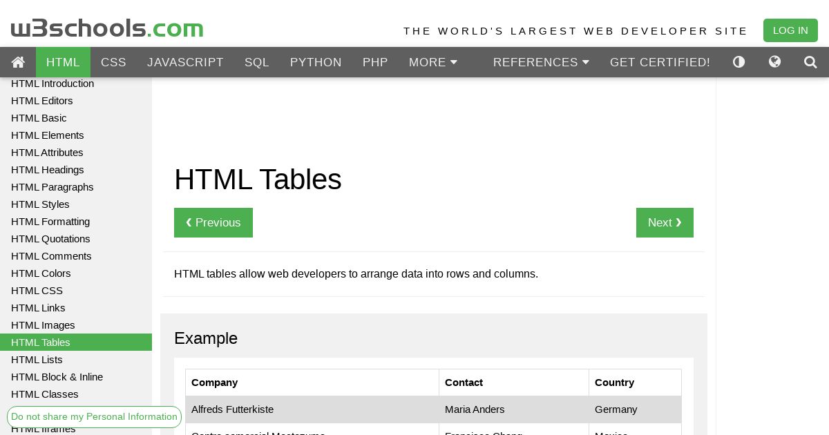
Task: Click the Home icon in navbar
Action: click(x=18, y=62)
